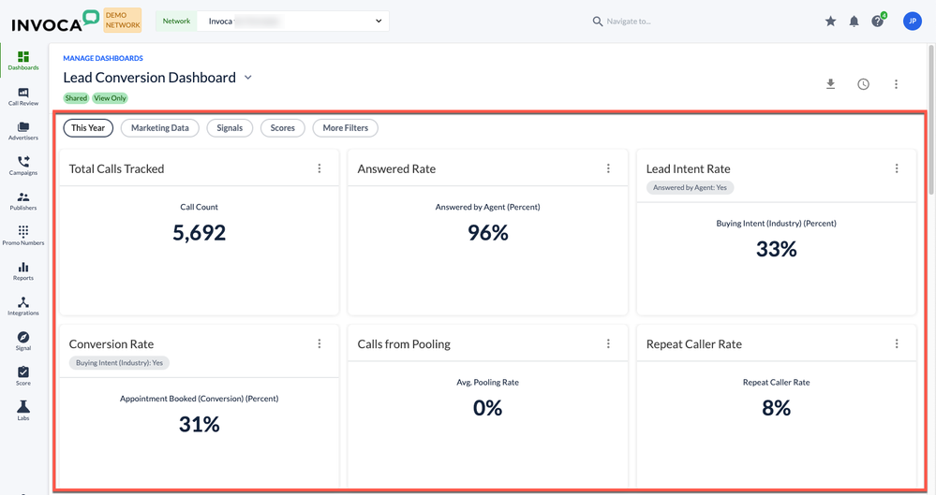Open Labs in the sidebar
This screenshot has height=495, width=936.
tap(23, 410)
